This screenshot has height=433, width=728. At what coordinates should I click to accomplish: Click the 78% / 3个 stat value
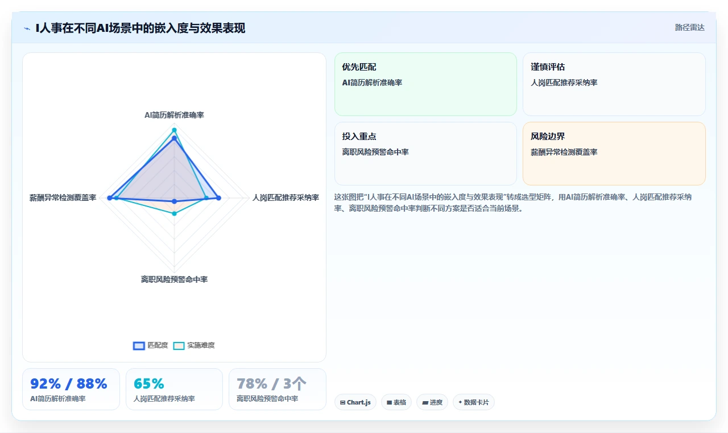[x=271, y=383]
